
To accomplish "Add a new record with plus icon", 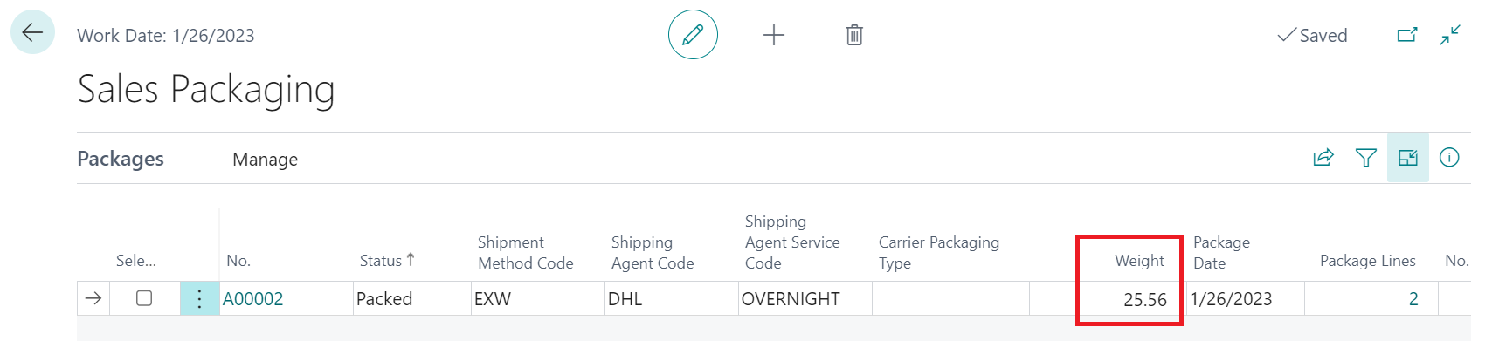I will coord(774,35).
